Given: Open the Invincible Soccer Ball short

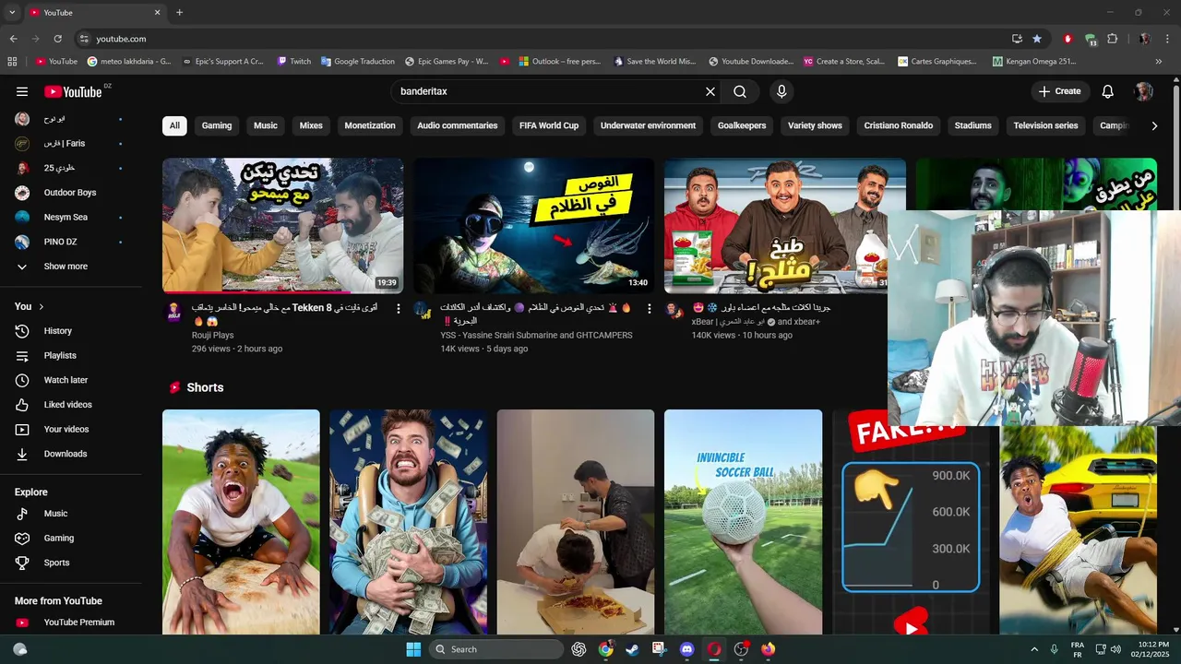Looking at the screenshot, I should click(x=743, y=522).
